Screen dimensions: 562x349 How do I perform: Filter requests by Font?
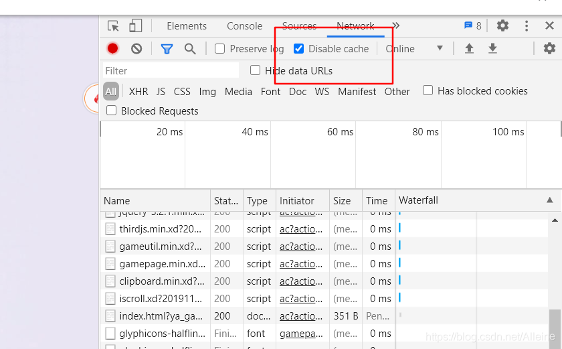270,92
